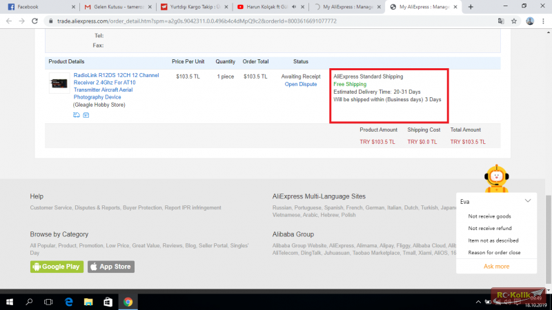This screenshot has width=552, height=310.
Task: Click the Eva robot assistant mascot
Action: [x=496, y=178]
